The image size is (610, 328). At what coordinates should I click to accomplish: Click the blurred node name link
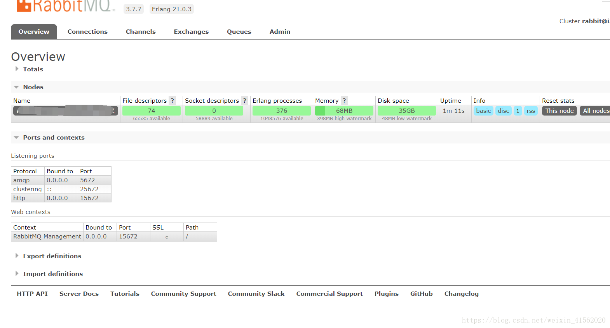tap(66, 110)
